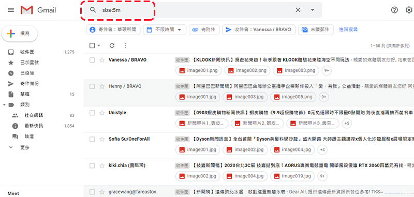
Task: Select the Henny / BRAVO email checkbox
Action: pyautogui.click(x=92, y=86)
